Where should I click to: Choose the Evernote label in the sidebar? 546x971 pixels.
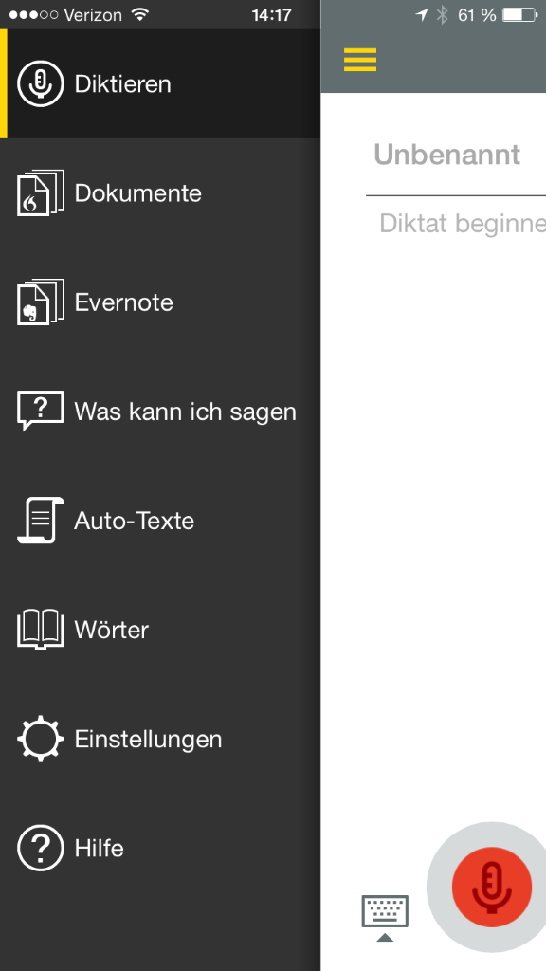point(124,302)
